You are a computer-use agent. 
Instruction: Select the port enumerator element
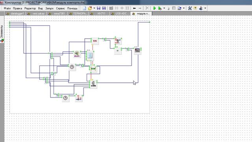(77, 54)
